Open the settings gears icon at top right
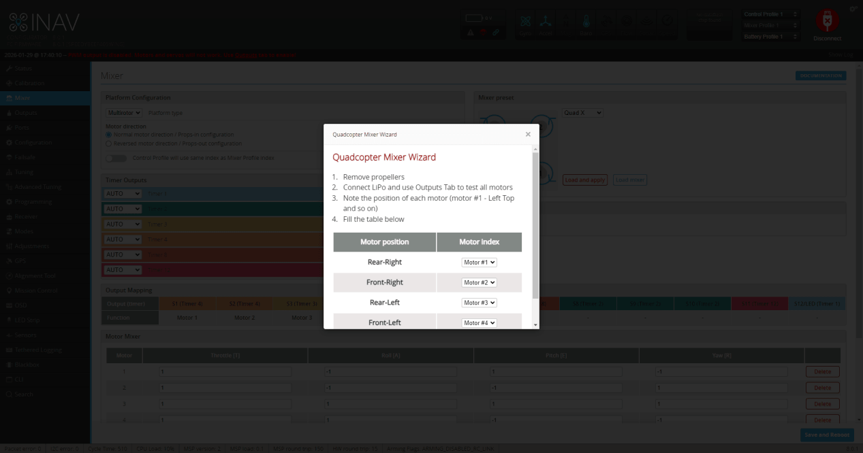The image size is (863, 453). point(853,9)
